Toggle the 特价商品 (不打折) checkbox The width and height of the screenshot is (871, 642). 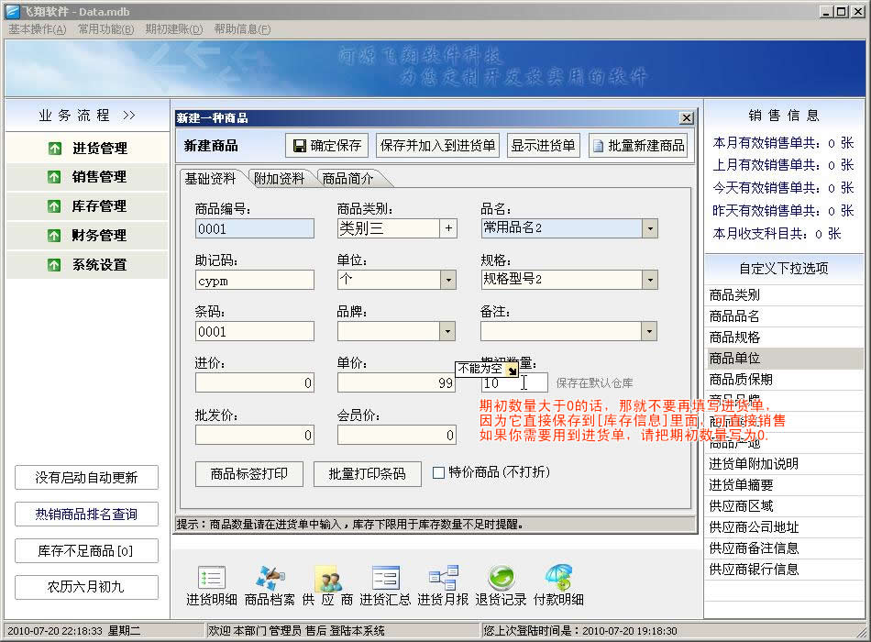tap(438, 473)
